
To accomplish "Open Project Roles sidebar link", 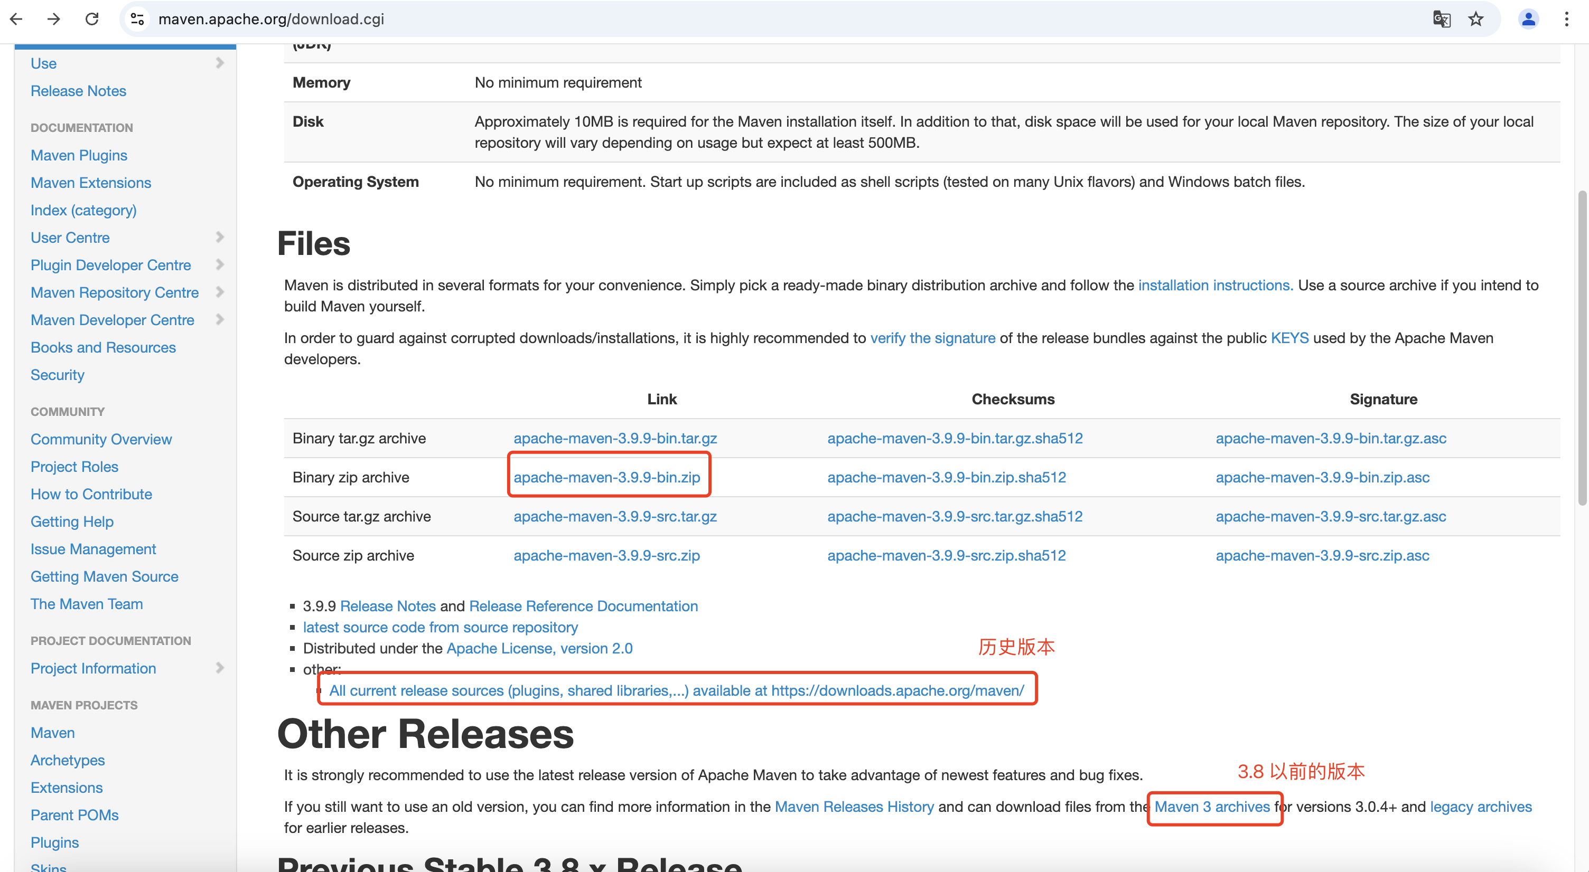I will click(x=74, y=467).
